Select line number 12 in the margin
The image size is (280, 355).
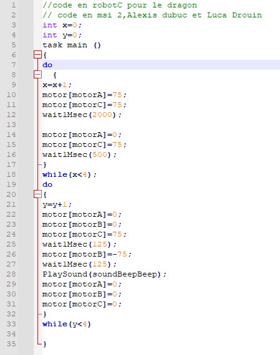coord(11,115)
